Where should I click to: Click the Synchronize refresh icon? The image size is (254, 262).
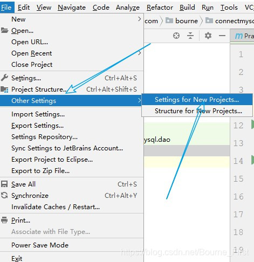4,195
